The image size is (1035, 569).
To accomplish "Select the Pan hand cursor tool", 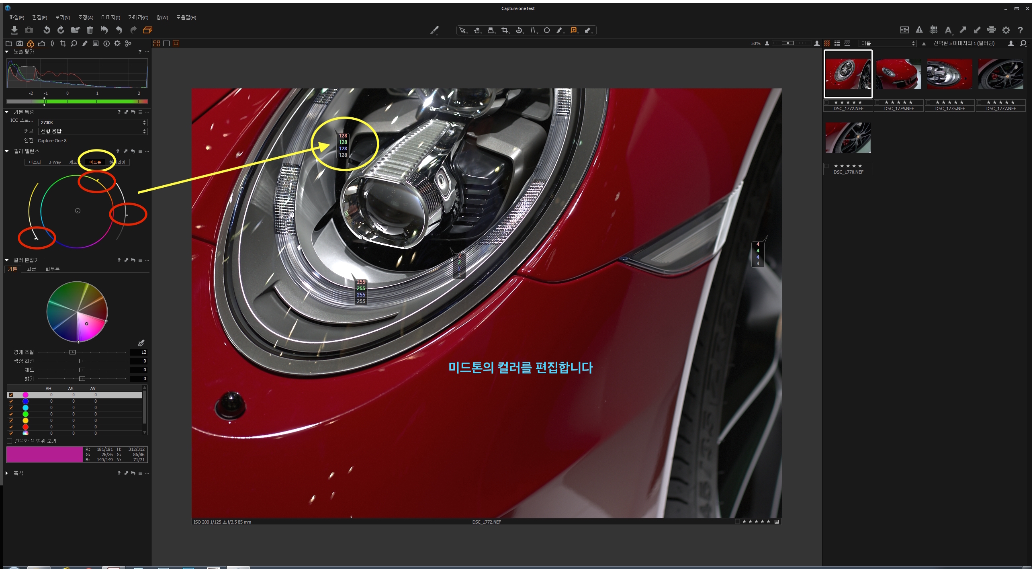I will tap(477, 30).
